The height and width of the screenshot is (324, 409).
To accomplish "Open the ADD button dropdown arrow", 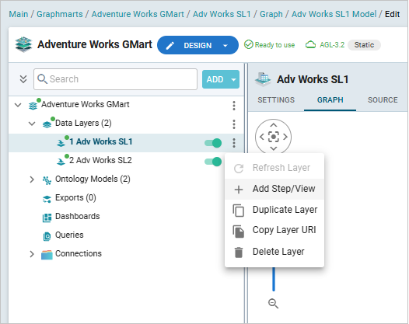I will tap(233, 79).
